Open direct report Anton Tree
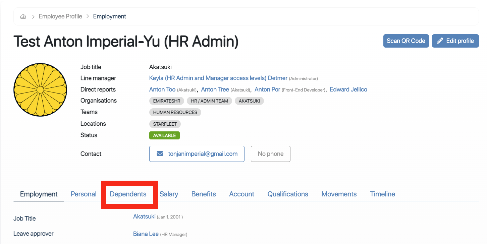487x244 pixels. pyautogui.click(x=215, y=89)
